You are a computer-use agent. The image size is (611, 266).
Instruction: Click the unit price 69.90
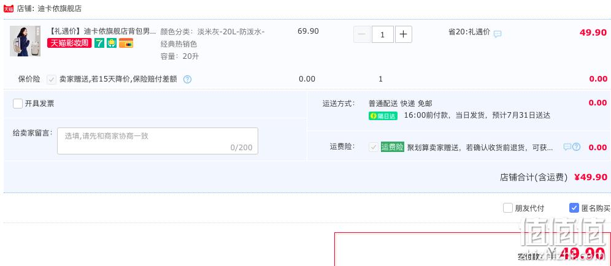pyautogui.click(x=308, y=31)
